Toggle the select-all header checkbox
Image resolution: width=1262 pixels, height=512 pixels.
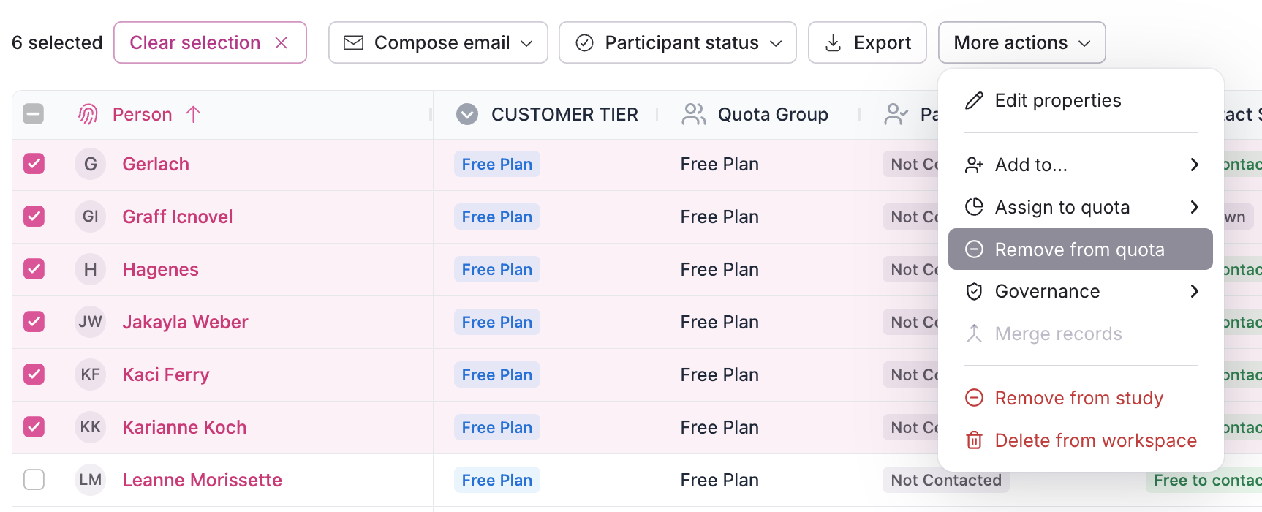tap(34, 114)
